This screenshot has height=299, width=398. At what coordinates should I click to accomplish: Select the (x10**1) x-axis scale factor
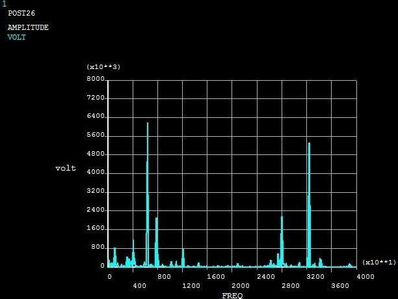pyautogui.click(x=379, y=263)
